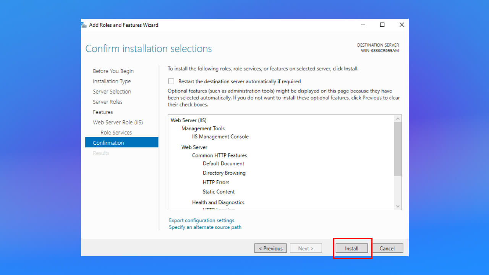The height and width of the screenshot is (275, 489).
Task: Click the Web Server entry under IIS Management Console
Action: [x=194, y=147]
